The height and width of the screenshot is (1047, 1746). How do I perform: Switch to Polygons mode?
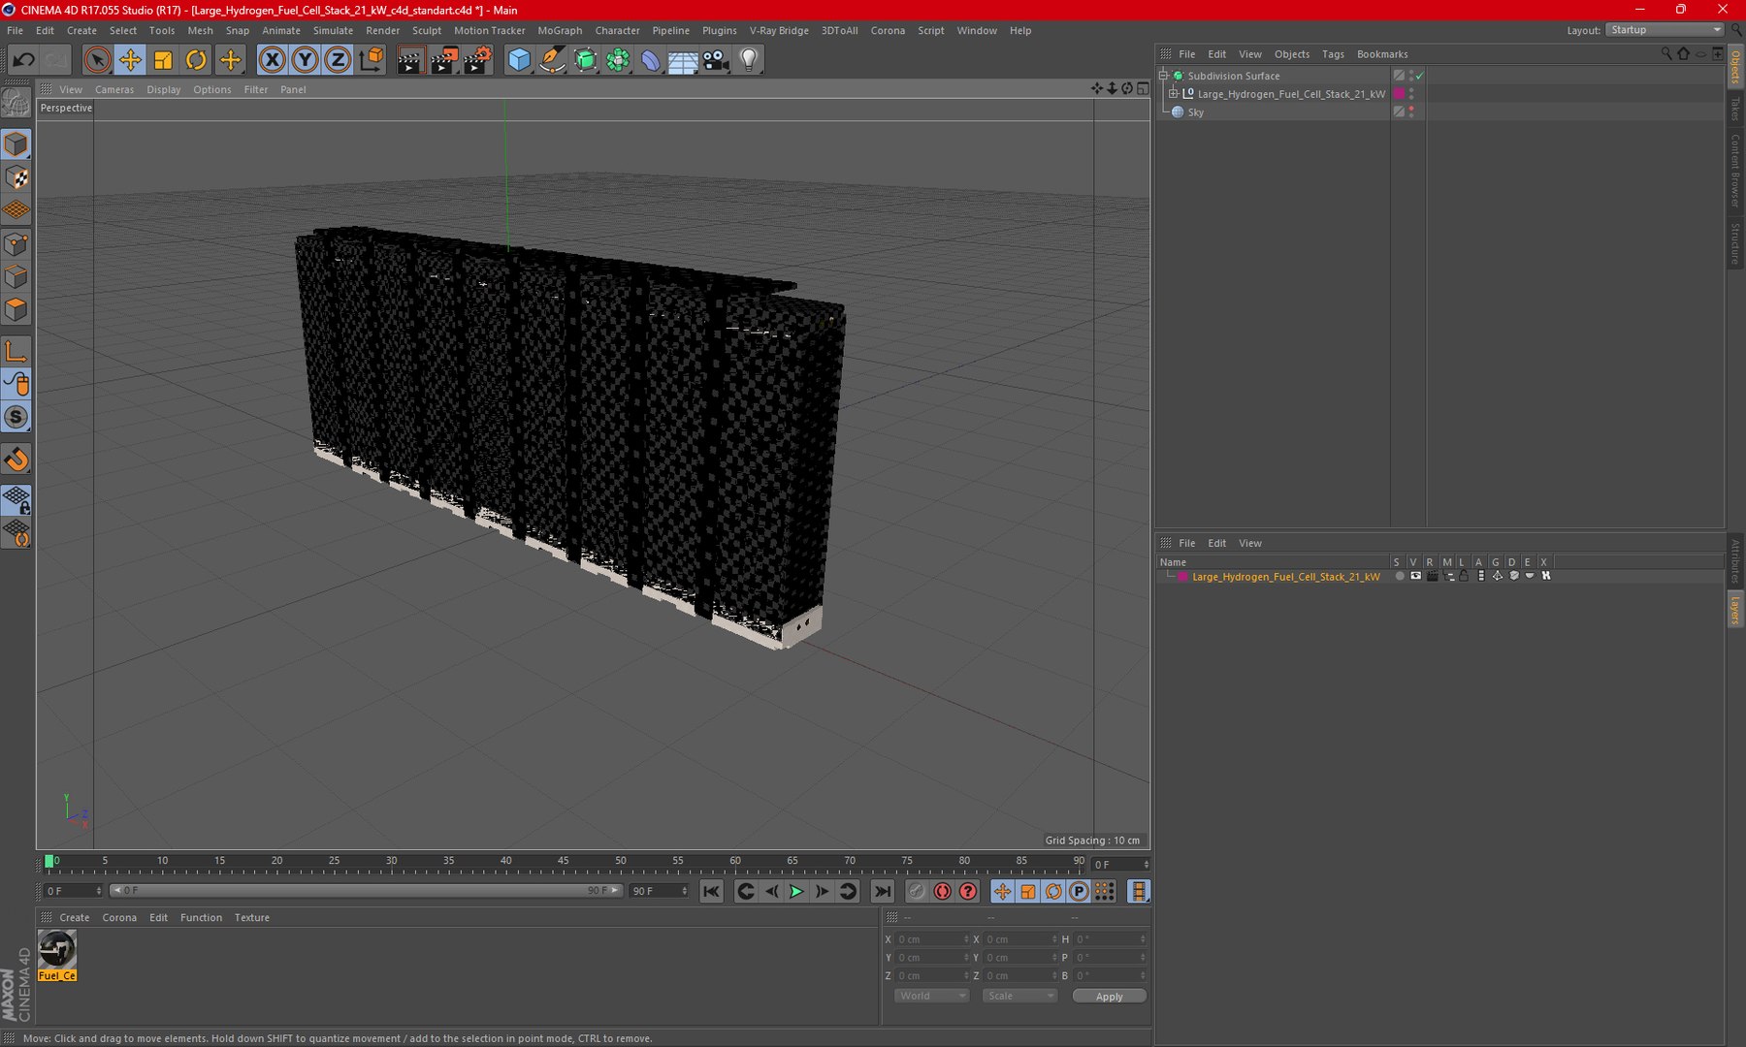pos(16,309)
